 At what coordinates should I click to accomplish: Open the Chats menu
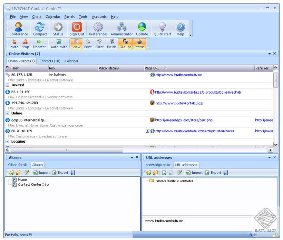pos(36,16)
